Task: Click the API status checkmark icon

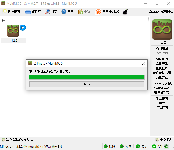Action: (x=154, y=146)
